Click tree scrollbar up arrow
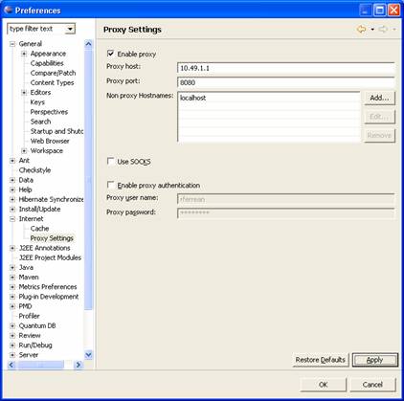Image resolution: width=404 pixels, height=401 pixels. (x=88, y=44)
